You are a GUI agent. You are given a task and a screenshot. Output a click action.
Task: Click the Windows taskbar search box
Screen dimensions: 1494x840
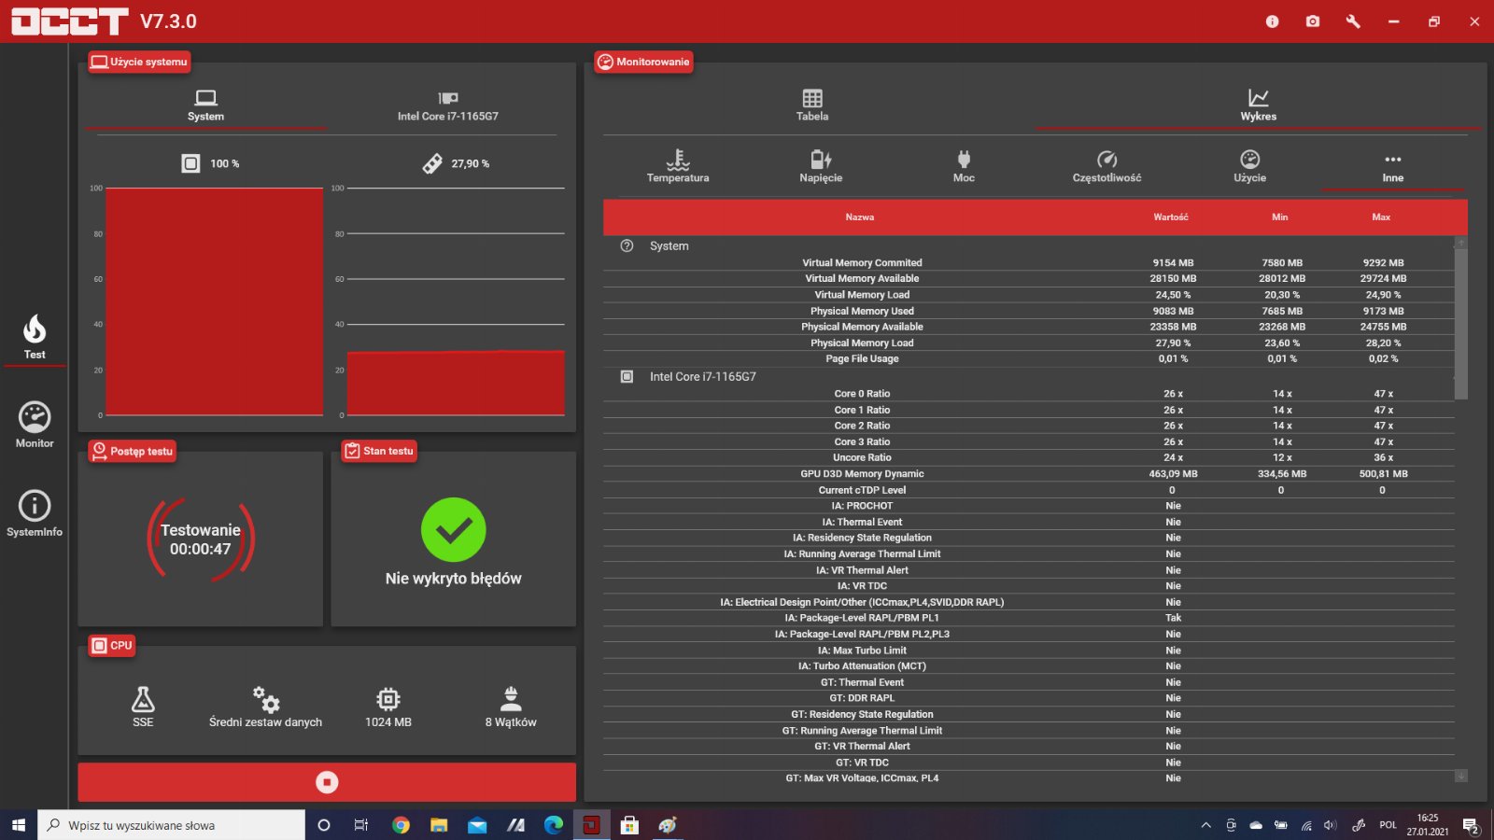point(172,825)
